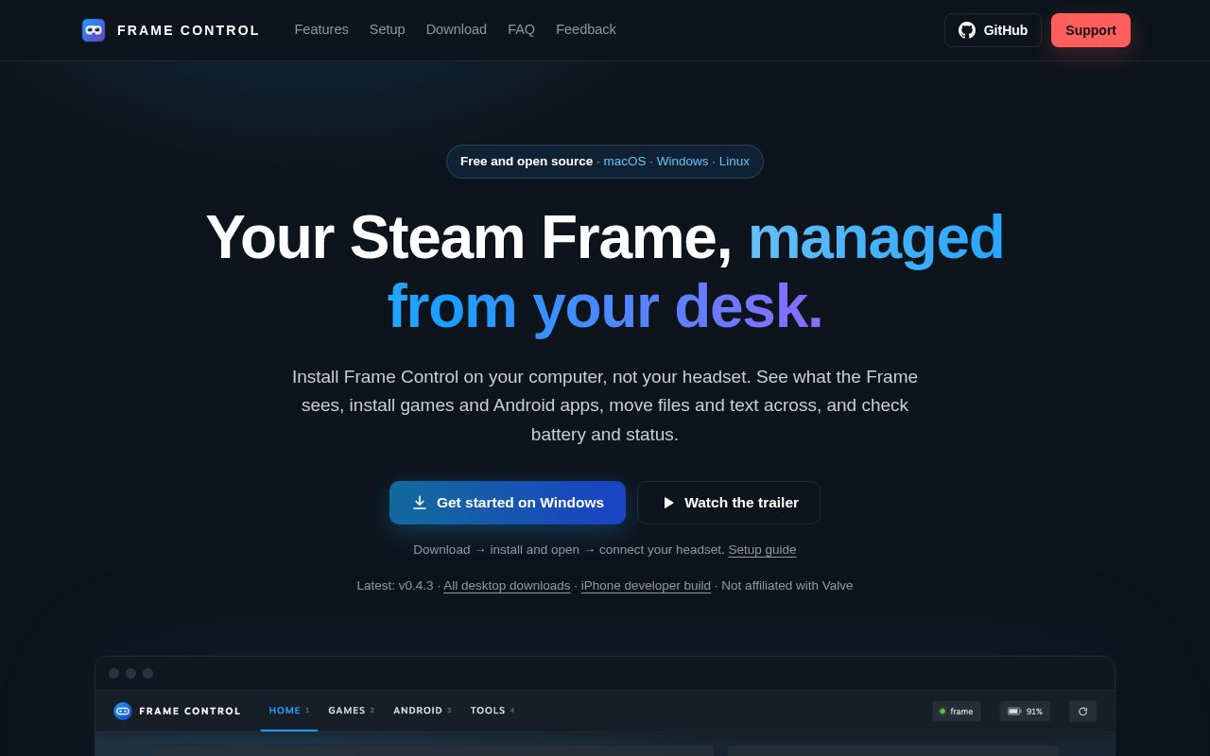
Task: Go to the Download section
Action: [x=457, y=29]
